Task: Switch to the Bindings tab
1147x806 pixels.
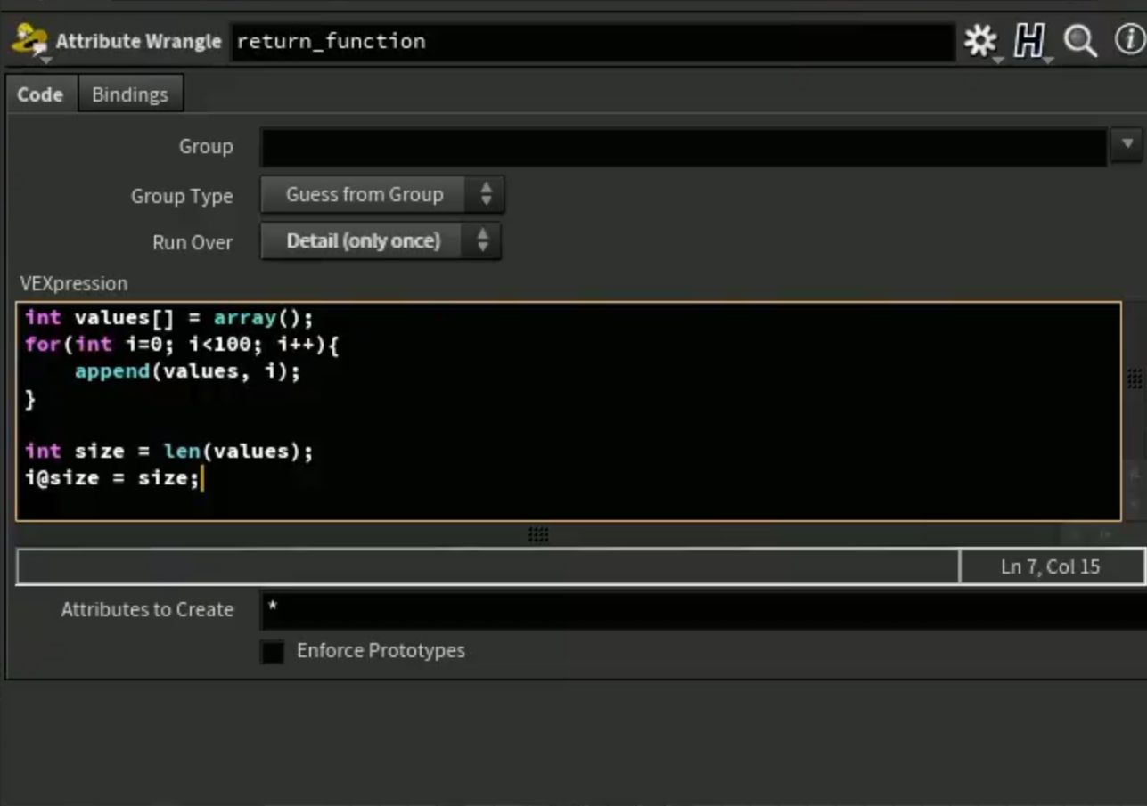Action: coord(130,94)
